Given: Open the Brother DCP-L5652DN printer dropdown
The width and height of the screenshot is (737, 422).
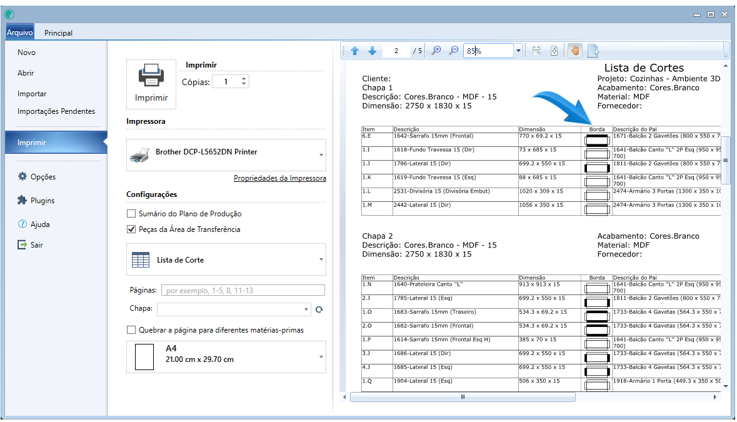Looking at the screenshot, I should point(321,155).
